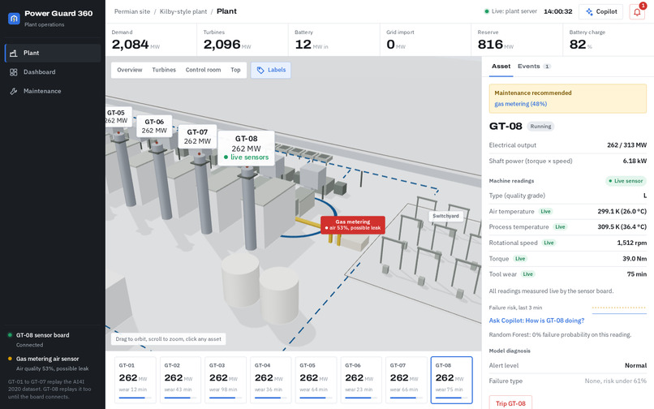Click the red Gas metering alert label
The width and height of the screenshot is (654, 409).
[353, 225]
